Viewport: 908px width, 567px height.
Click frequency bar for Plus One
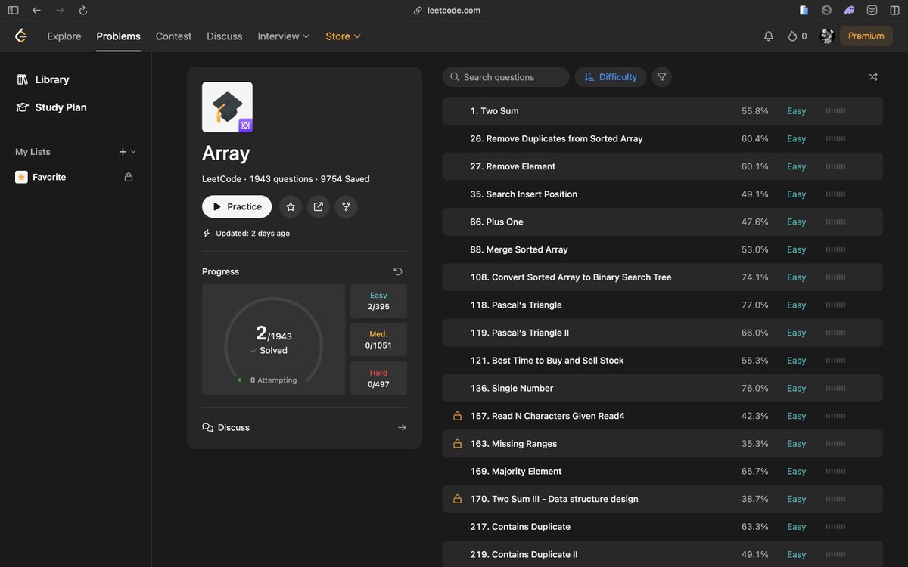(x=836, y=222)
